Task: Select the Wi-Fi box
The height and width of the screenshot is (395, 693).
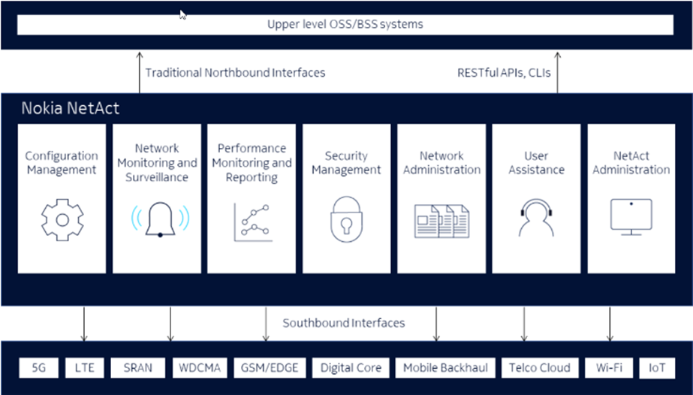Action: tap(608, 368)
